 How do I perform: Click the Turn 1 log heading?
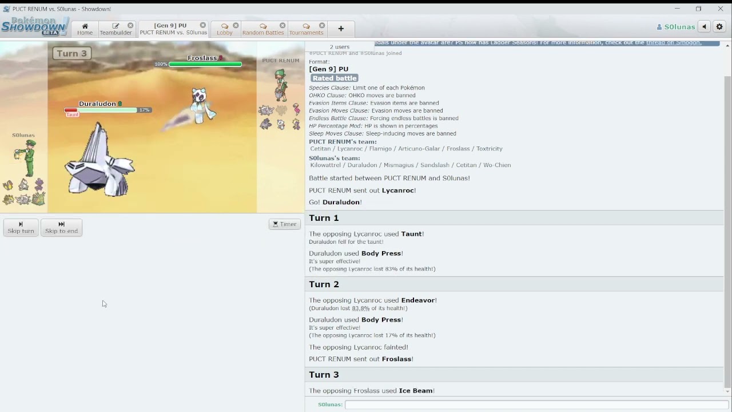pyautogui.click(x=324, y=218)
